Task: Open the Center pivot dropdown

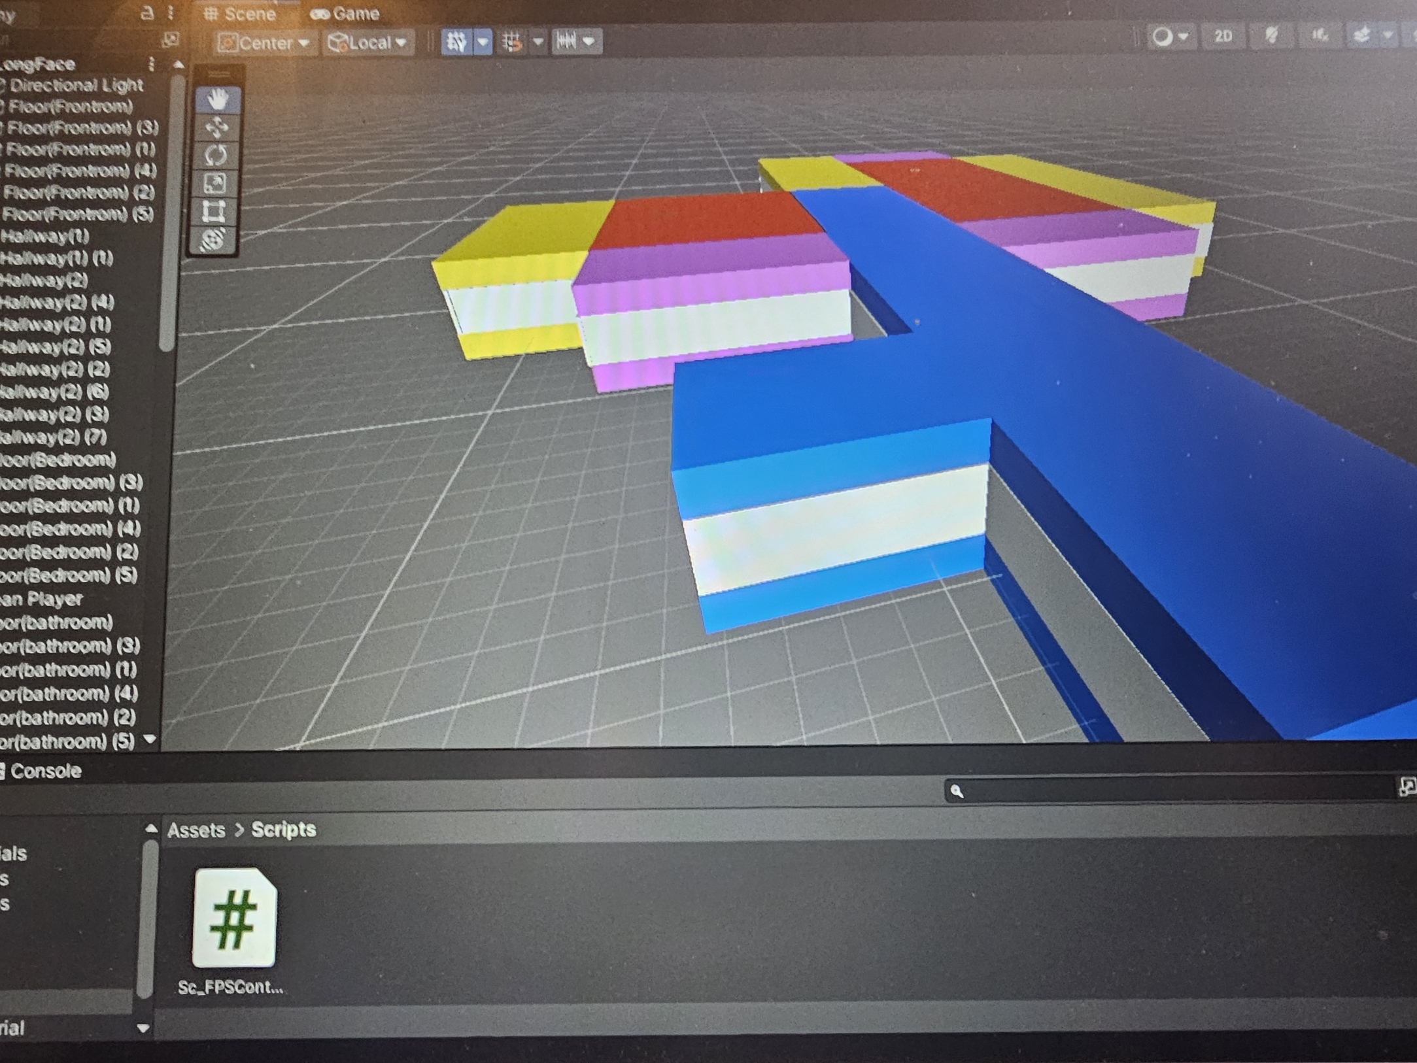Action: pos(264,42)
